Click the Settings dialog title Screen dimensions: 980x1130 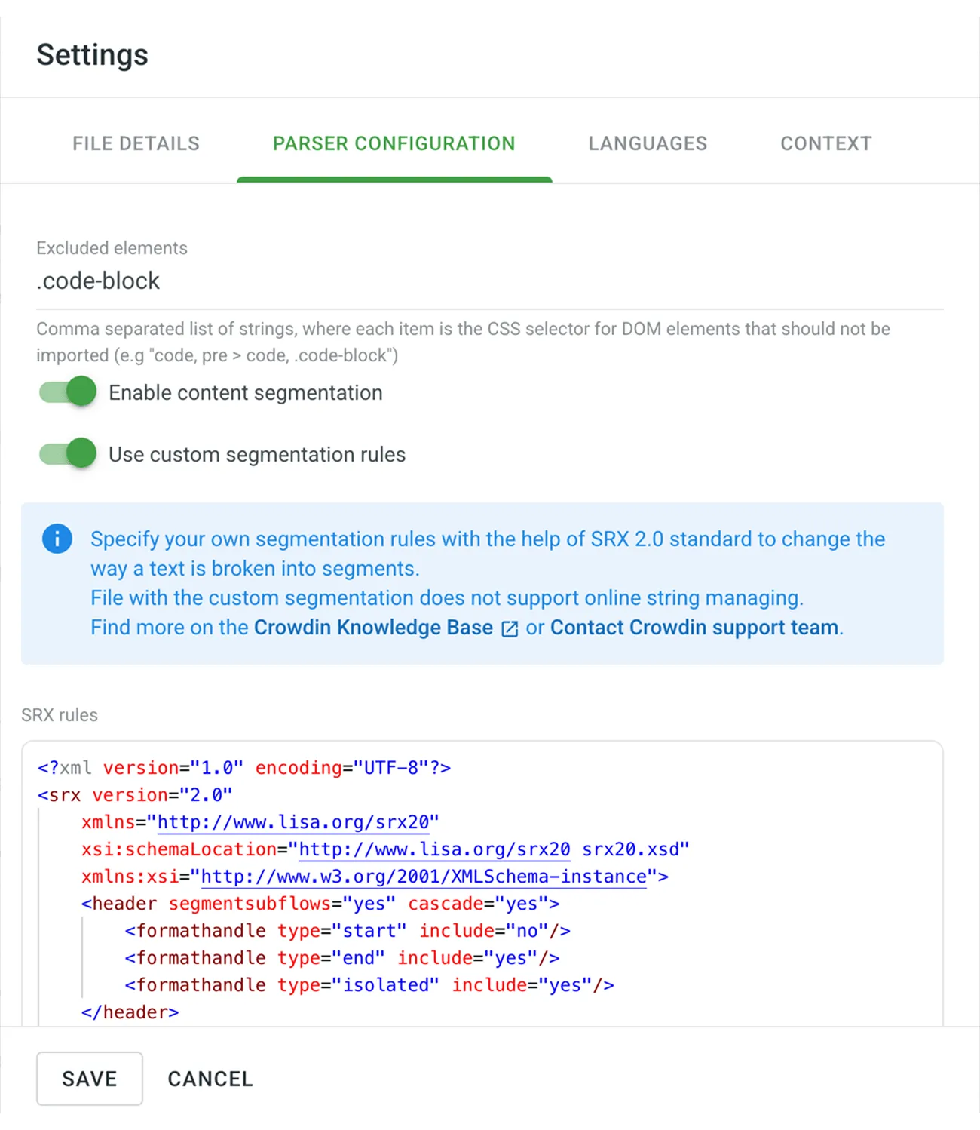pyautogui.click(x=92, y=54)
